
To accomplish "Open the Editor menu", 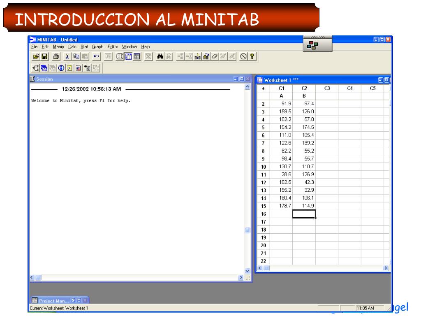I will click(113, 47).
